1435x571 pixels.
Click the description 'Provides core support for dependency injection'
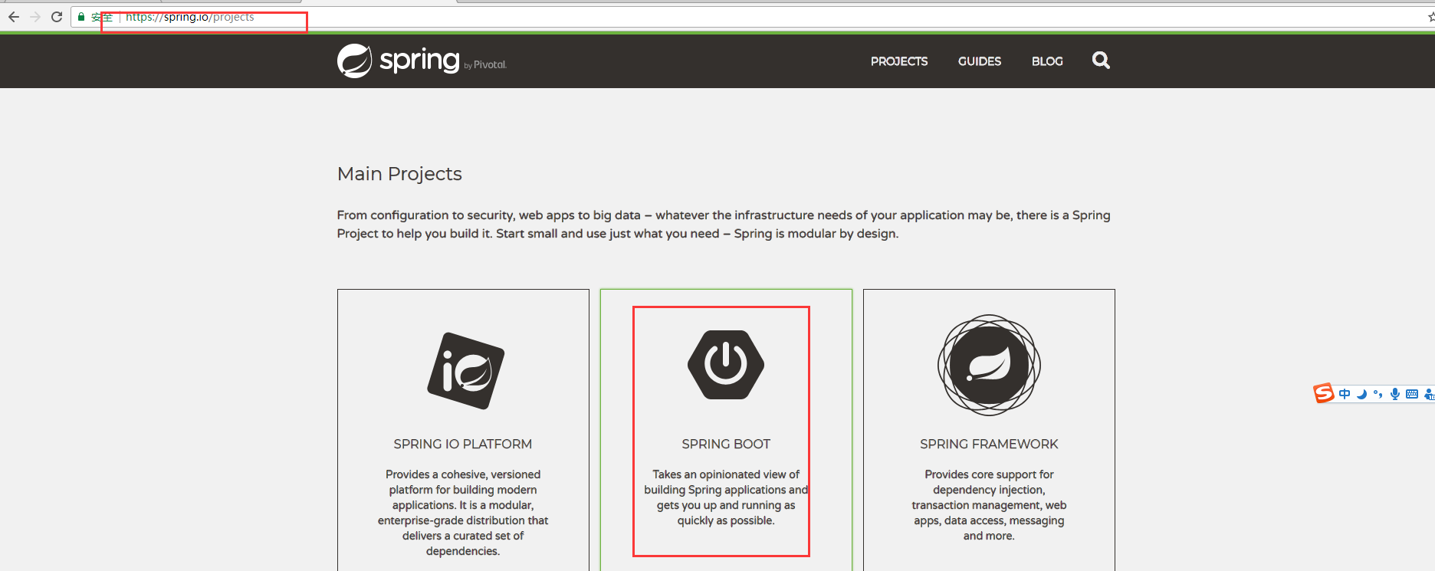tap(989, 505)
